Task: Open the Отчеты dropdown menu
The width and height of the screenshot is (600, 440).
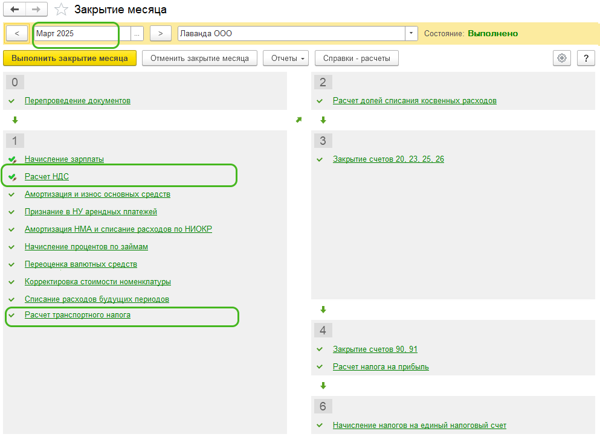Action: [x=286, y=59]
